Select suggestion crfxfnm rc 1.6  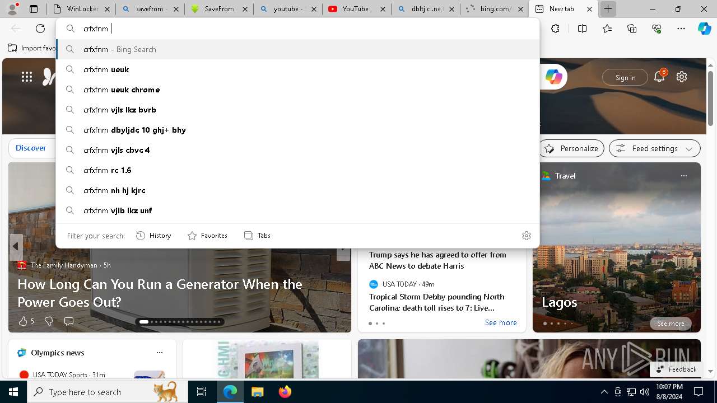pyautogui.click(x=297, y=170)
